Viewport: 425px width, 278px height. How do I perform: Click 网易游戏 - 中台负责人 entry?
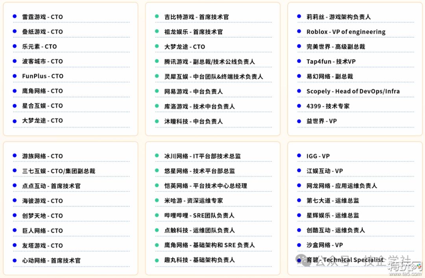click(193, 91)
